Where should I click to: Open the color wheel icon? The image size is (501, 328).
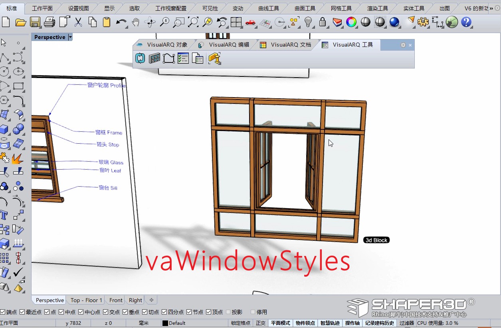point(351,22)
